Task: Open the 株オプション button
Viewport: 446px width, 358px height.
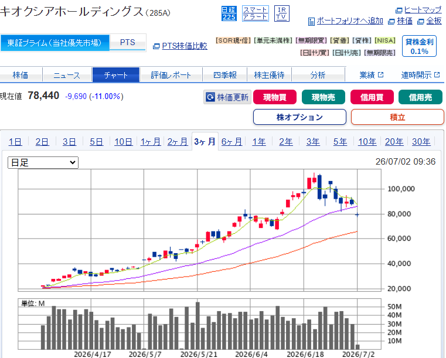Action: tap(299, 117)
